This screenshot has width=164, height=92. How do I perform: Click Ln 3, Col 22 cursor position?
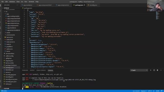pos(136,91)
